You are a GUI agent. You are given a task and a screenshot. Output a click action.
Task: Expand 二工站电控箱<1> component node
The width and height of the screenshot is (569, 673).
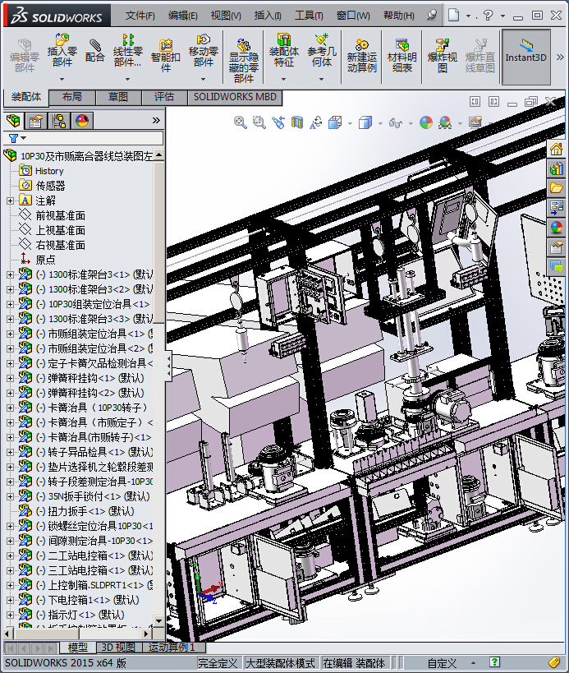coord(10,555)
